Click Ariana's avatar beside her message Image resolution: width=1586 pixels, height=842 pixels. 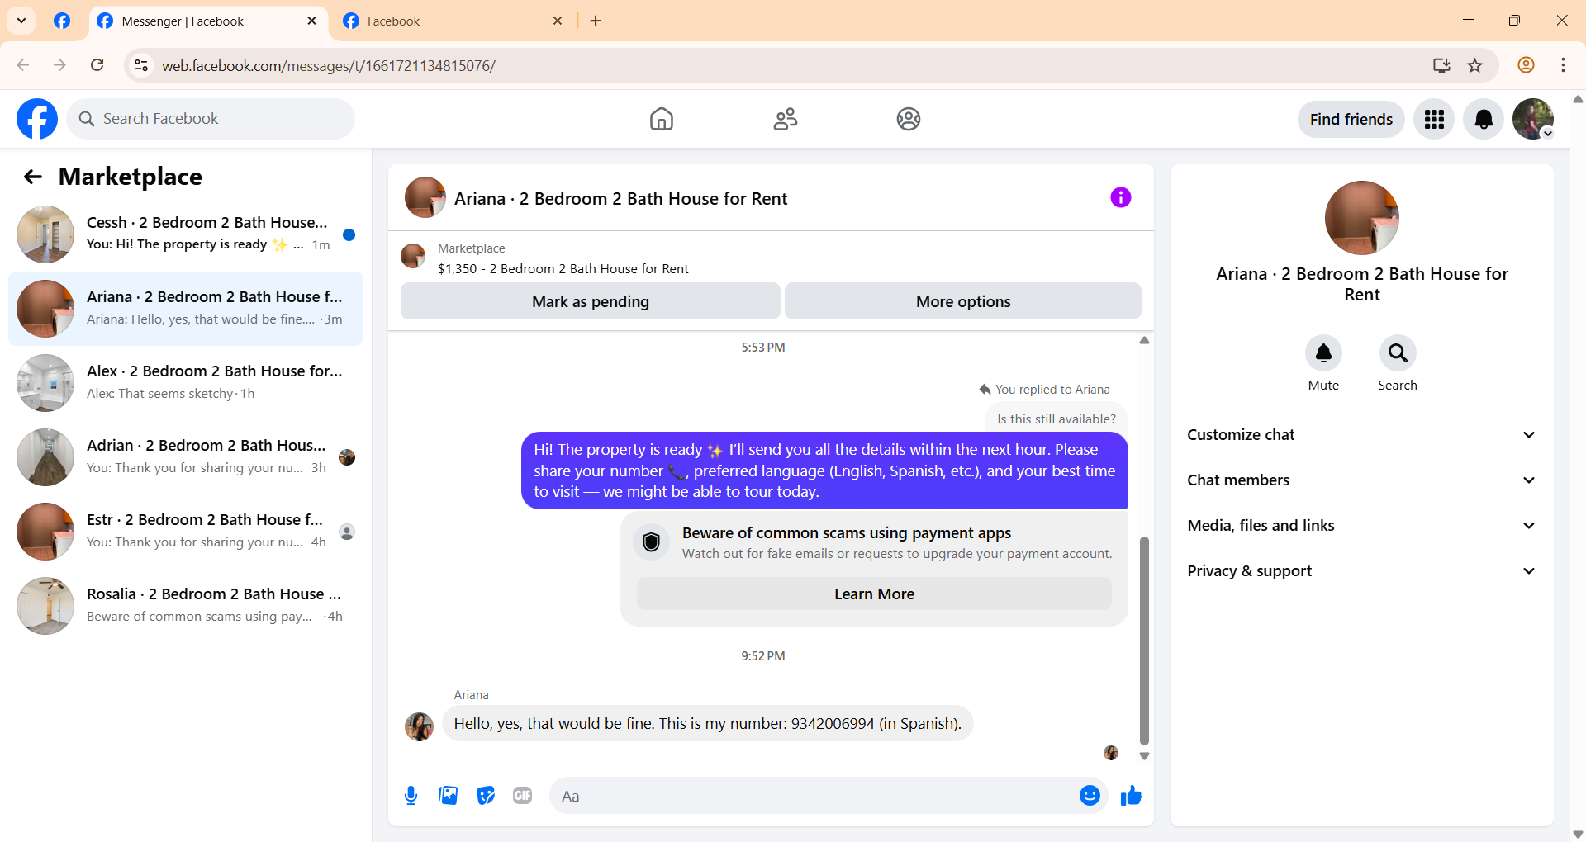419,726
